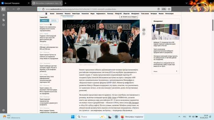Viewport: 214px width, 120px height.
Task: Show hidden tray icons chevron
Action: tap(179, 117)
